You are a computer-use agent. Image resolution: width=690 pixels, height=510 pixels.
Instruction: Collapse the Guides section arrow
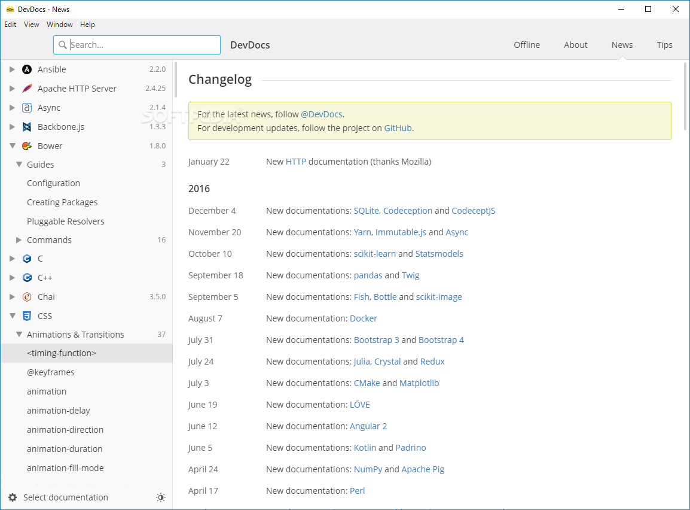[19, 164]
